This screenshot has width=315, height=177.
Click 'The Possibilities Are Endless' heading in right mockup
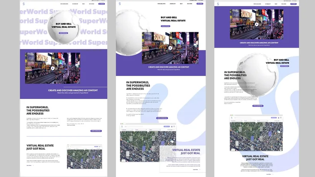point(235,75)
